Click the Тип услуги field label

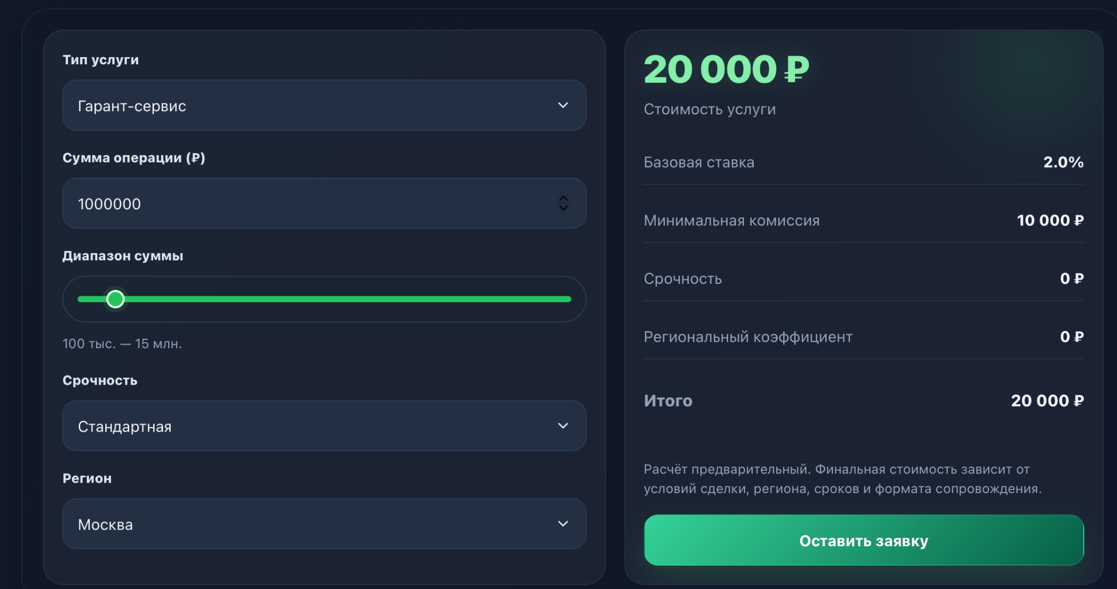click(101, 60)
